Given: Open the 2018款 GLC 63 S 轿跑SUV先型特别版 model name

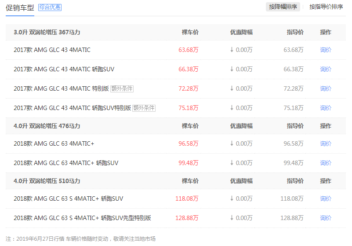Looking at the screenshot, I should click(x=82, y=218).
